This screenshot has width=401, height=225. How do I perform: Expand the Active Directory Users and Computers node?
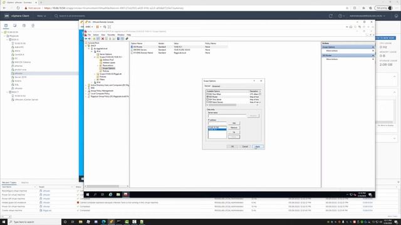(x=86, y=85)
